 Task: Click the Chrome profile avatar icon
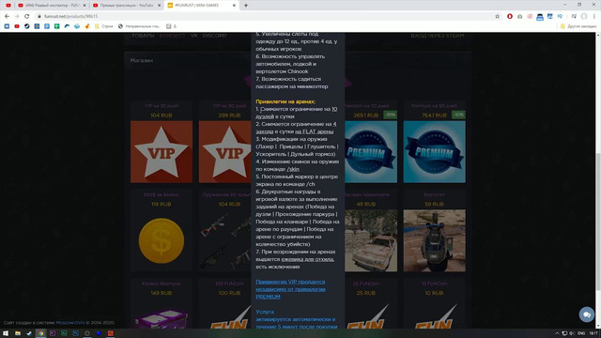(584, 16)
